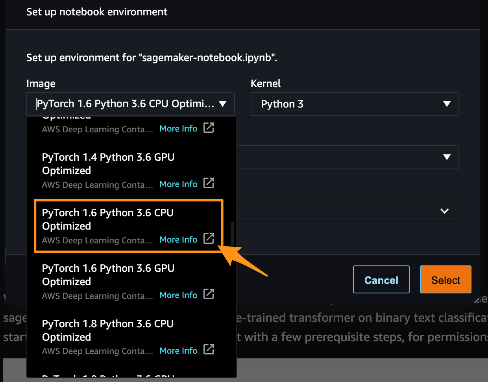Open the Kernel Python 3 dropdown
This screenshot has width=488, height=382.
pyautogui.click(x=355, y=104)
